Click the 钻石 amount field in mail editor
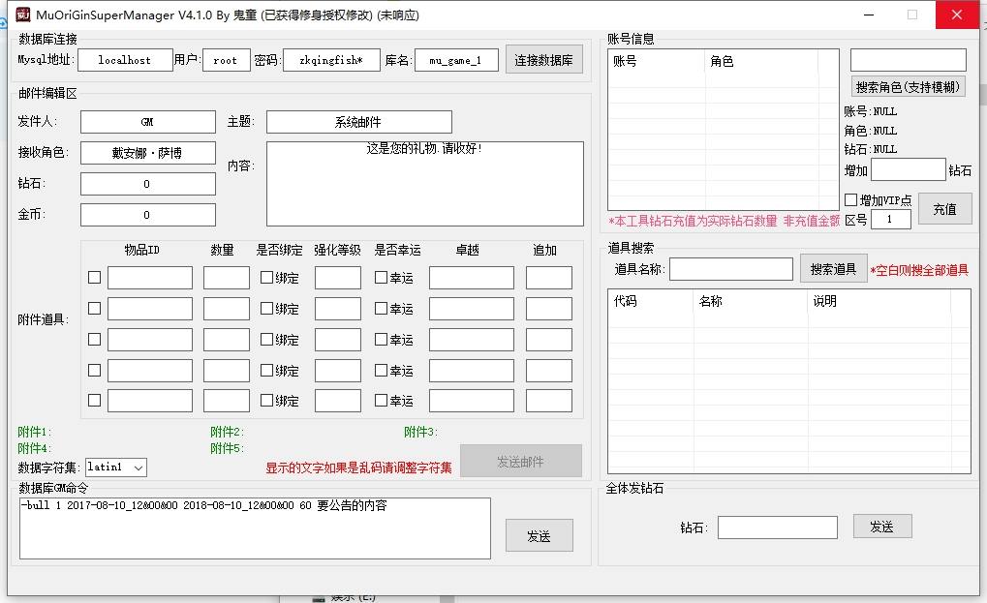Image resolution: width=987 pixels, height=603 pixels. tap(148, 184)
